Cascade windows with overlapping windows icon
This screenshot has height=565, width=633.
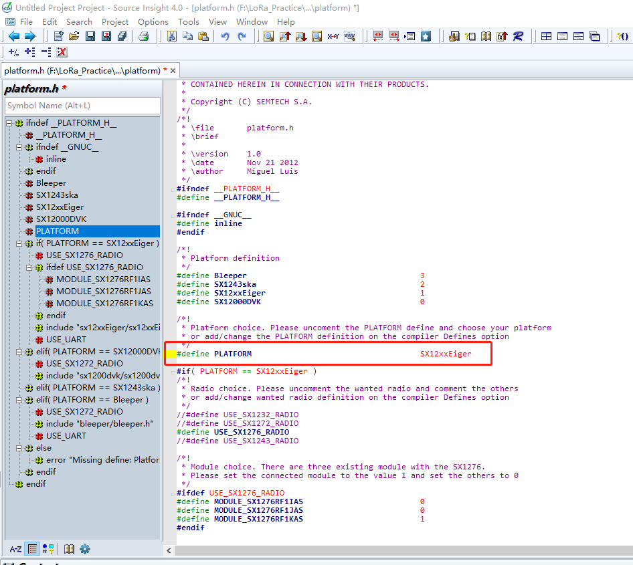point(594,36)
